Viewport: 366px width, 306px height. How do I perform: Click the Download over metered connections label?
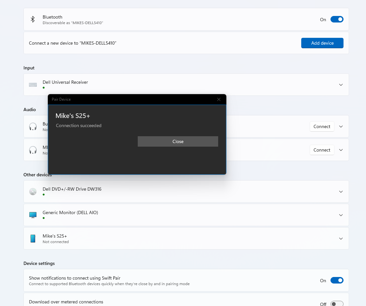[x=66, y=302]
